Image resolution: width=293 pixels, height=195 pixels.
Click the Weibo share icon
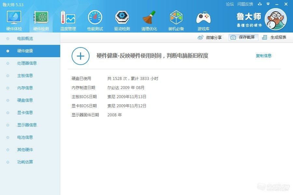point(200,37)
